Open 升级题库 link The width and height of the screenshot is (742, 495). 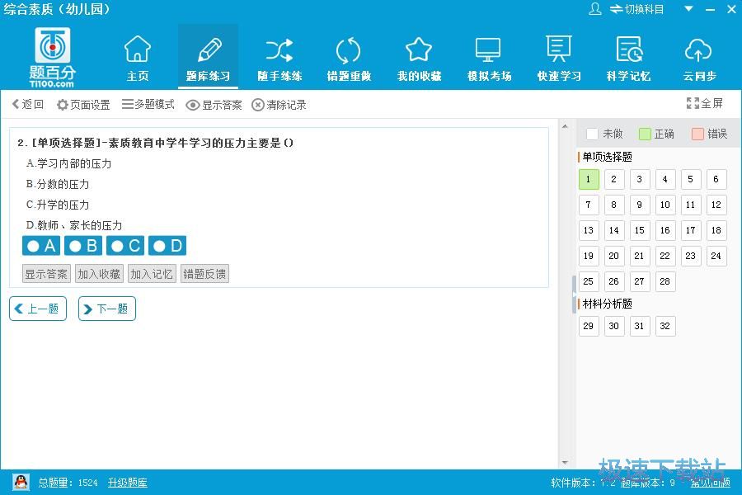127,483
